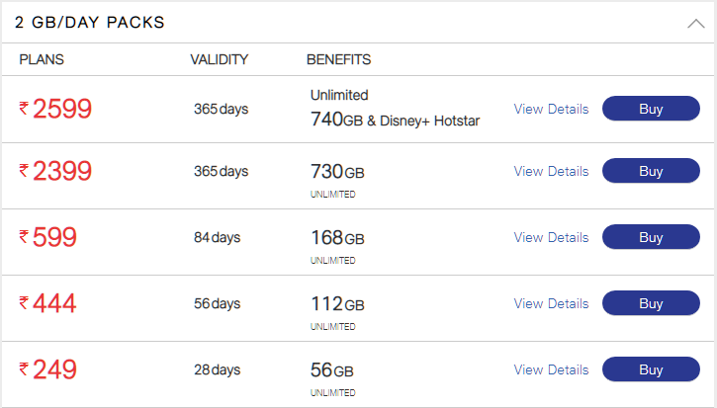Click the 2 GB/DAY PACKS heading
Screen dimensions: 717x408
coord(90,22)
